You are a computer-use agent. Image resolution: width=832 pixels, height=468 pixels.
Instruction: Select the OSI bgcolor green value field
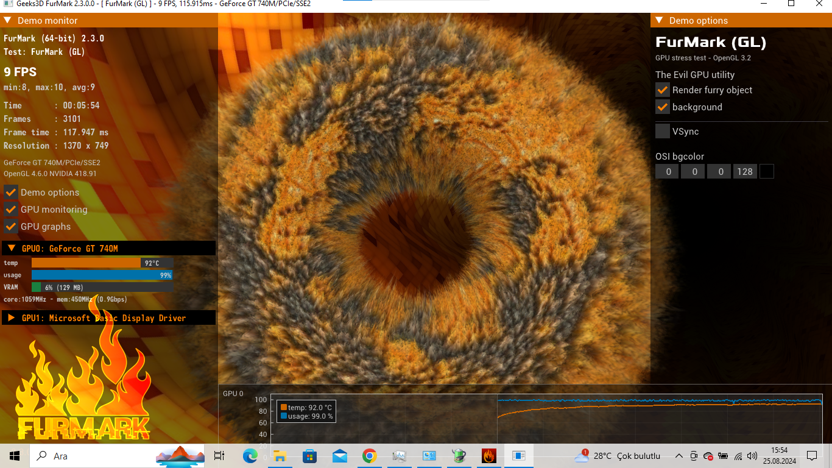tap(694, 171)
